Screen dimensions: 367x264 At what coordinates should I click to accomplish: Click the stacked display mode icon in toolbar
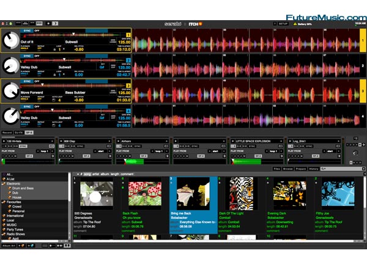coord(39,23)
